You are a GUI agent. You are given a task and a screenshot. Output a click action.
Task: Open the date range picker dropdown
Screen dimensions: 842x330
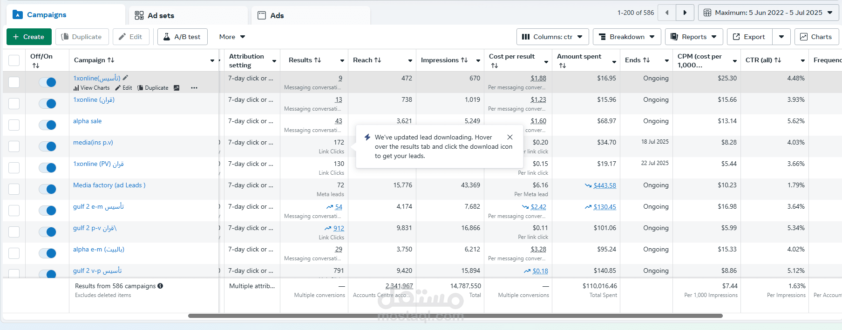[768, 13]
